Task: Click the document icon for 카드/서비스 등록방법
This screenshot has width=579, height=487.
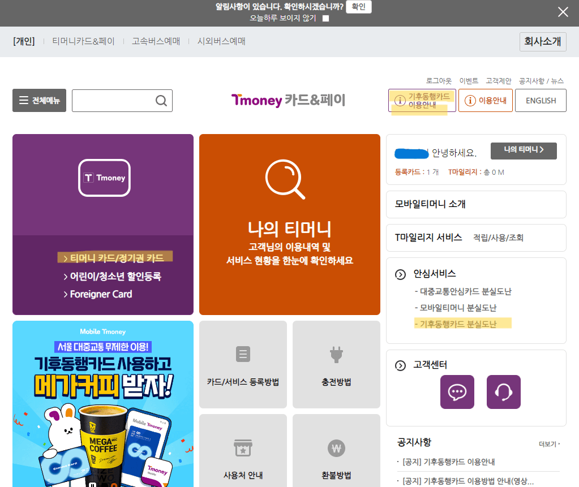Action: click(243, 354)
